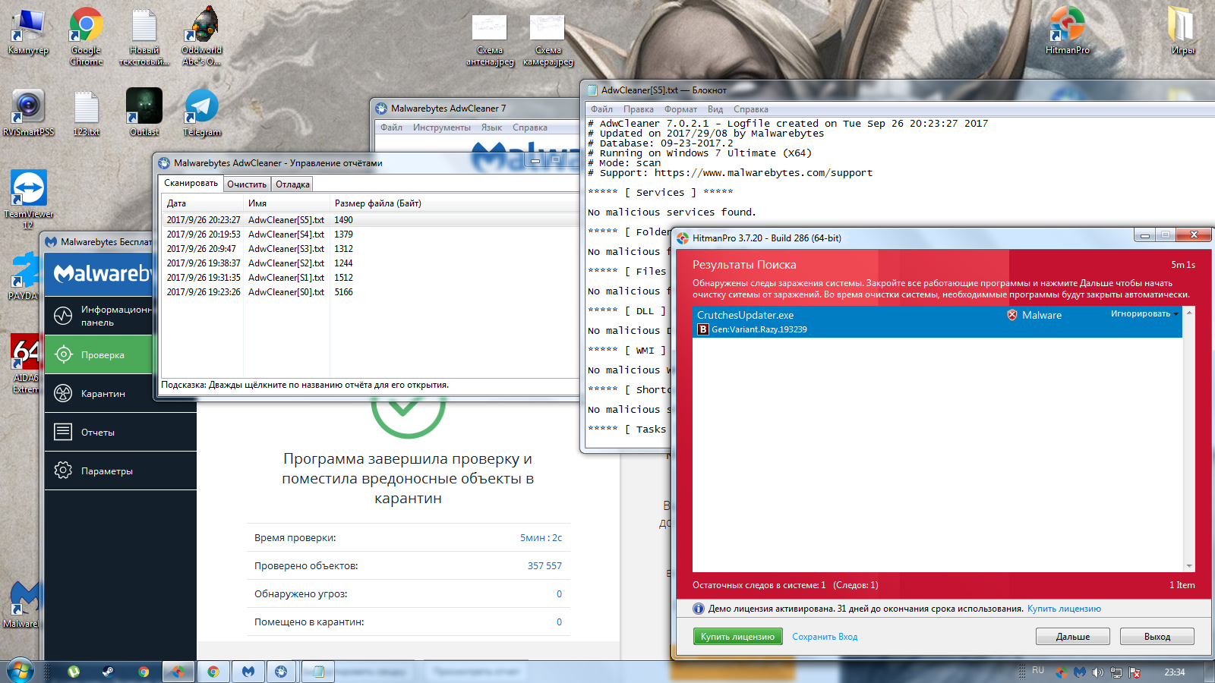Switch to Notepad taskbar button
The height and width of the screenshot is (683, 1215).
(319, 672)
